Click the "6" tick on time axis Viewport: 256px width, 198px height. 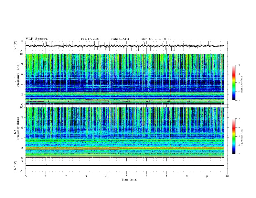click(x=146, y=176)
